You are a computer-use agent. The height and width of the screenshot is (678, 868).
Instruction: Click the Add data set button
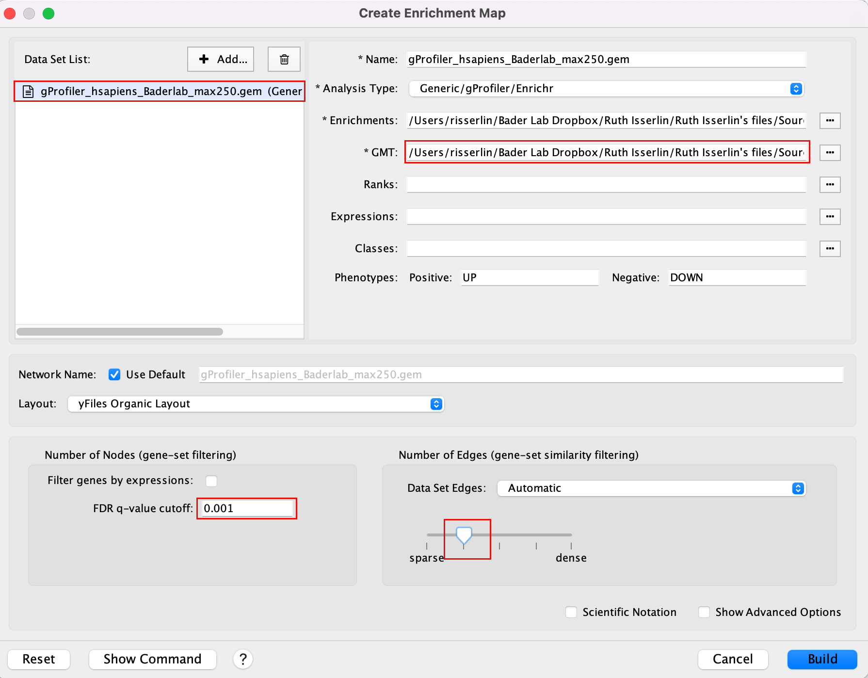click(x=221, y=59)
